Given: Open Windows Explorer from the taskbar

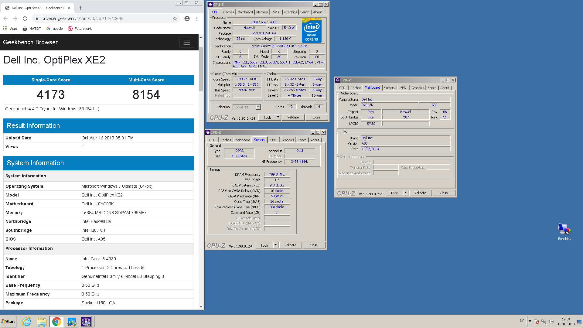Looking at the screenshot, I should tap(42, 322).
